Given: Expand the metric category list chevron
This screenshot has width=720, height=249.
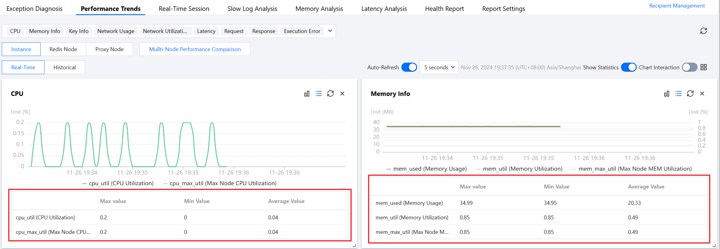Looking at the screenshot, I should click(330, 31).
